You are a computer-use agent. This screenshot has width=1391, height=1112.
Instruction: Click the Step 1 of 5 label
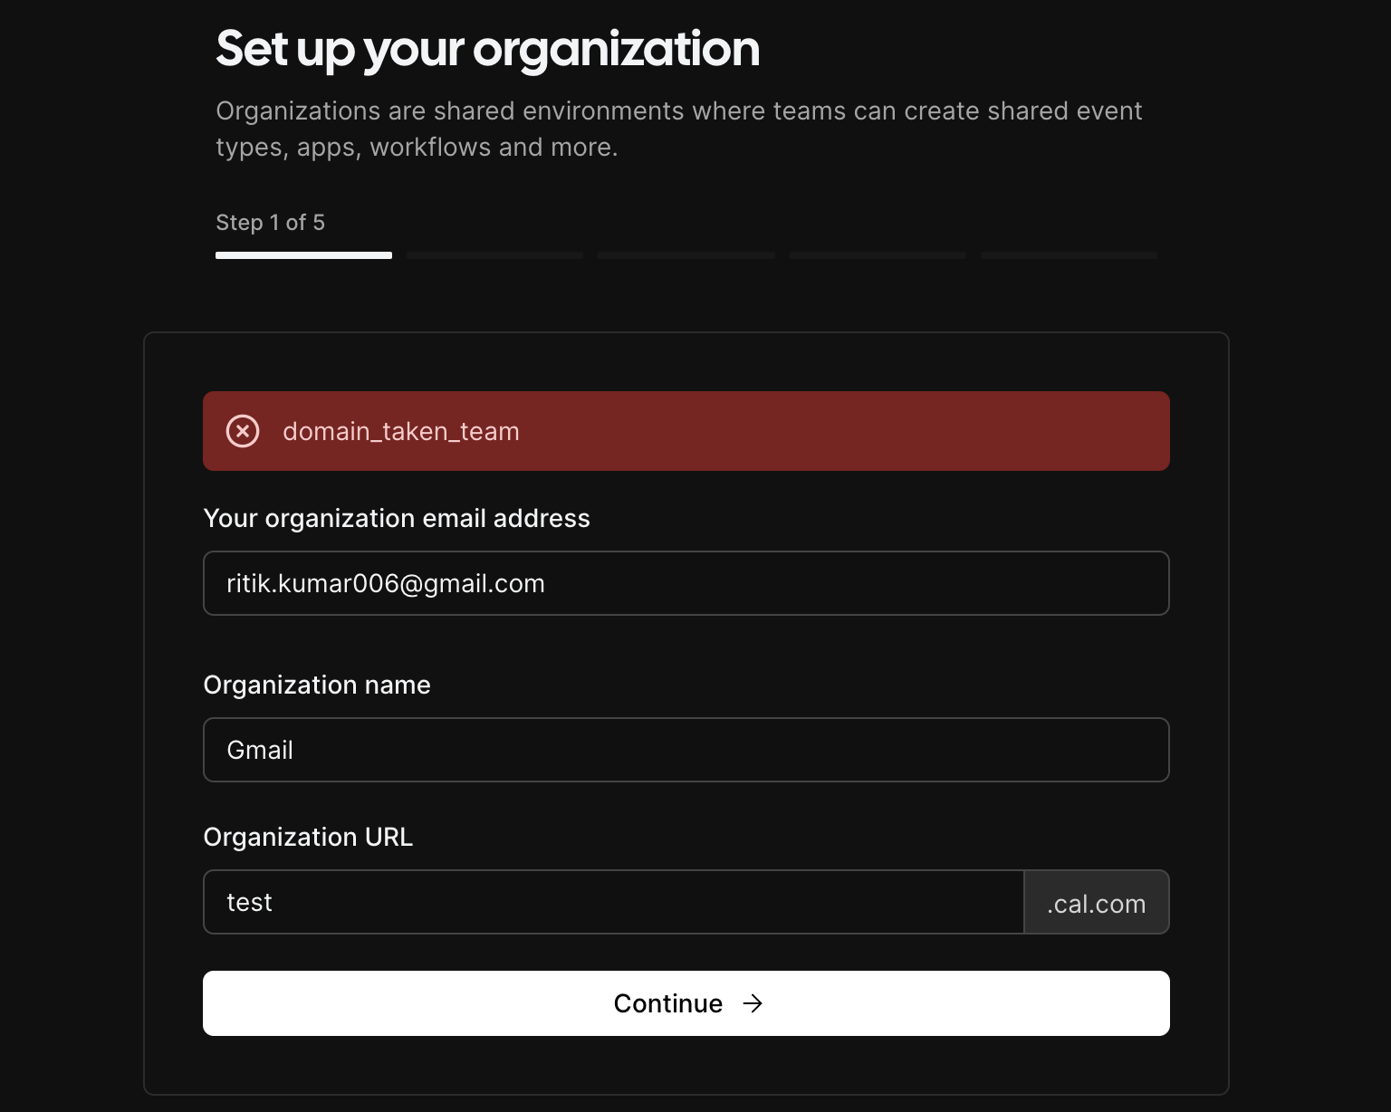point(270,223)
